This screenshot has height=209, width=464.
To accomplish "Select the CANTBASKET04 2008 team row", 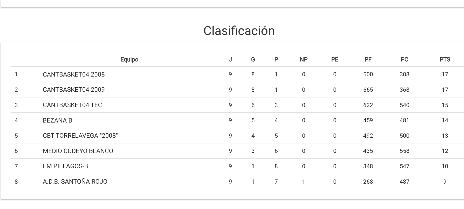I will pos(74,74).
